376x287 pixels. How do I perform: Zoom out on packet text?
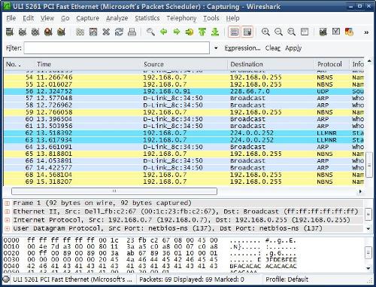pyautogui.click(x=278, y=32)
